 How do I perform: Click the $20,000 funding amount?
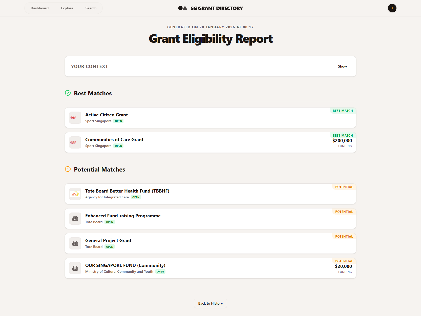343,266
